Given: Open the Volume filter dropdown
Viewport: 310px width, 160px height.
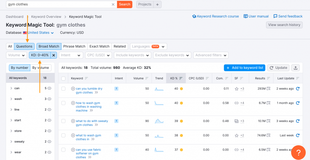Looking at the screenshot, I should [x=16, y=55].
